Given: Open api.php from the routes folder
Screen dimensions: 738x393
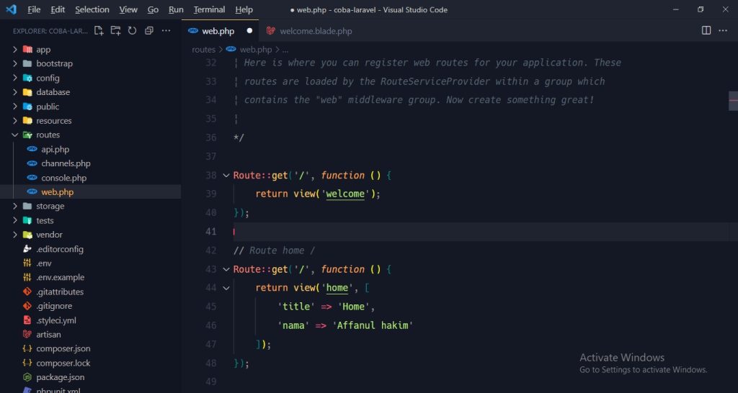Looking at the screenshot, I should (x=55, y=149).
